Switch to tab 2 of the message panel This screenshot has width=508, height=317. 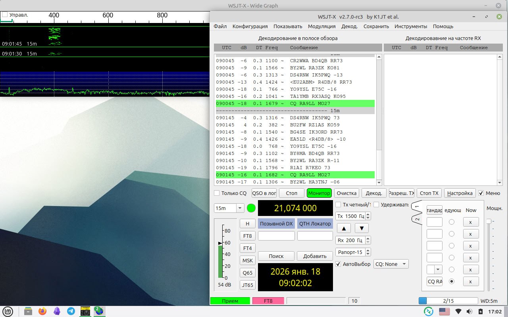pos(417,219)
